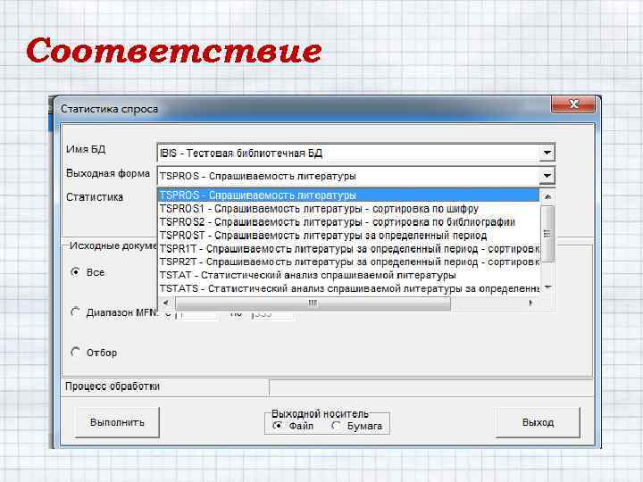Choose Бумага as output medium
643x482 pixels.
coord(336,426)
